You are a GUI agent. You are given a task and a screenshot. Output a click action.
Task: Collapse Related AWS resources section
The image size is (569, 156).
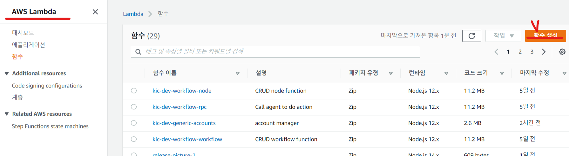[x=7, y=114]
